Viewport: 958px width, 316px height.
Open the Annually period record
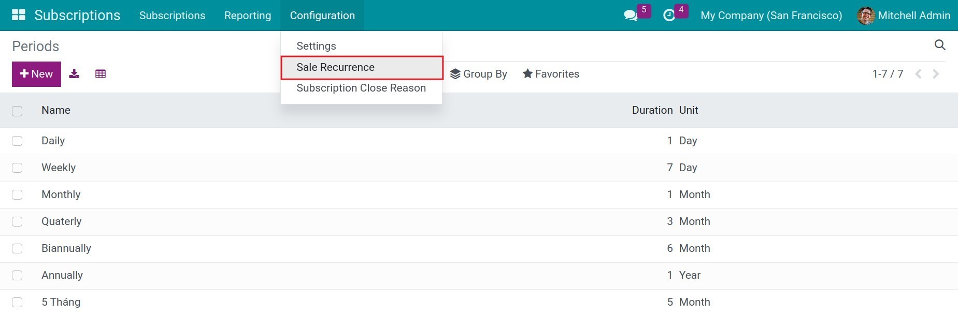[62, 275]
